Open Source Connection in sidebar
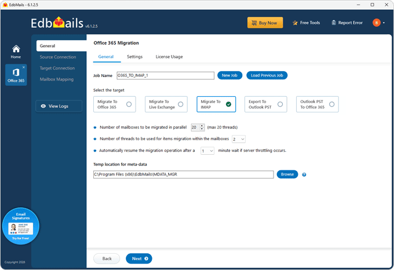 (x=58, y=57)
